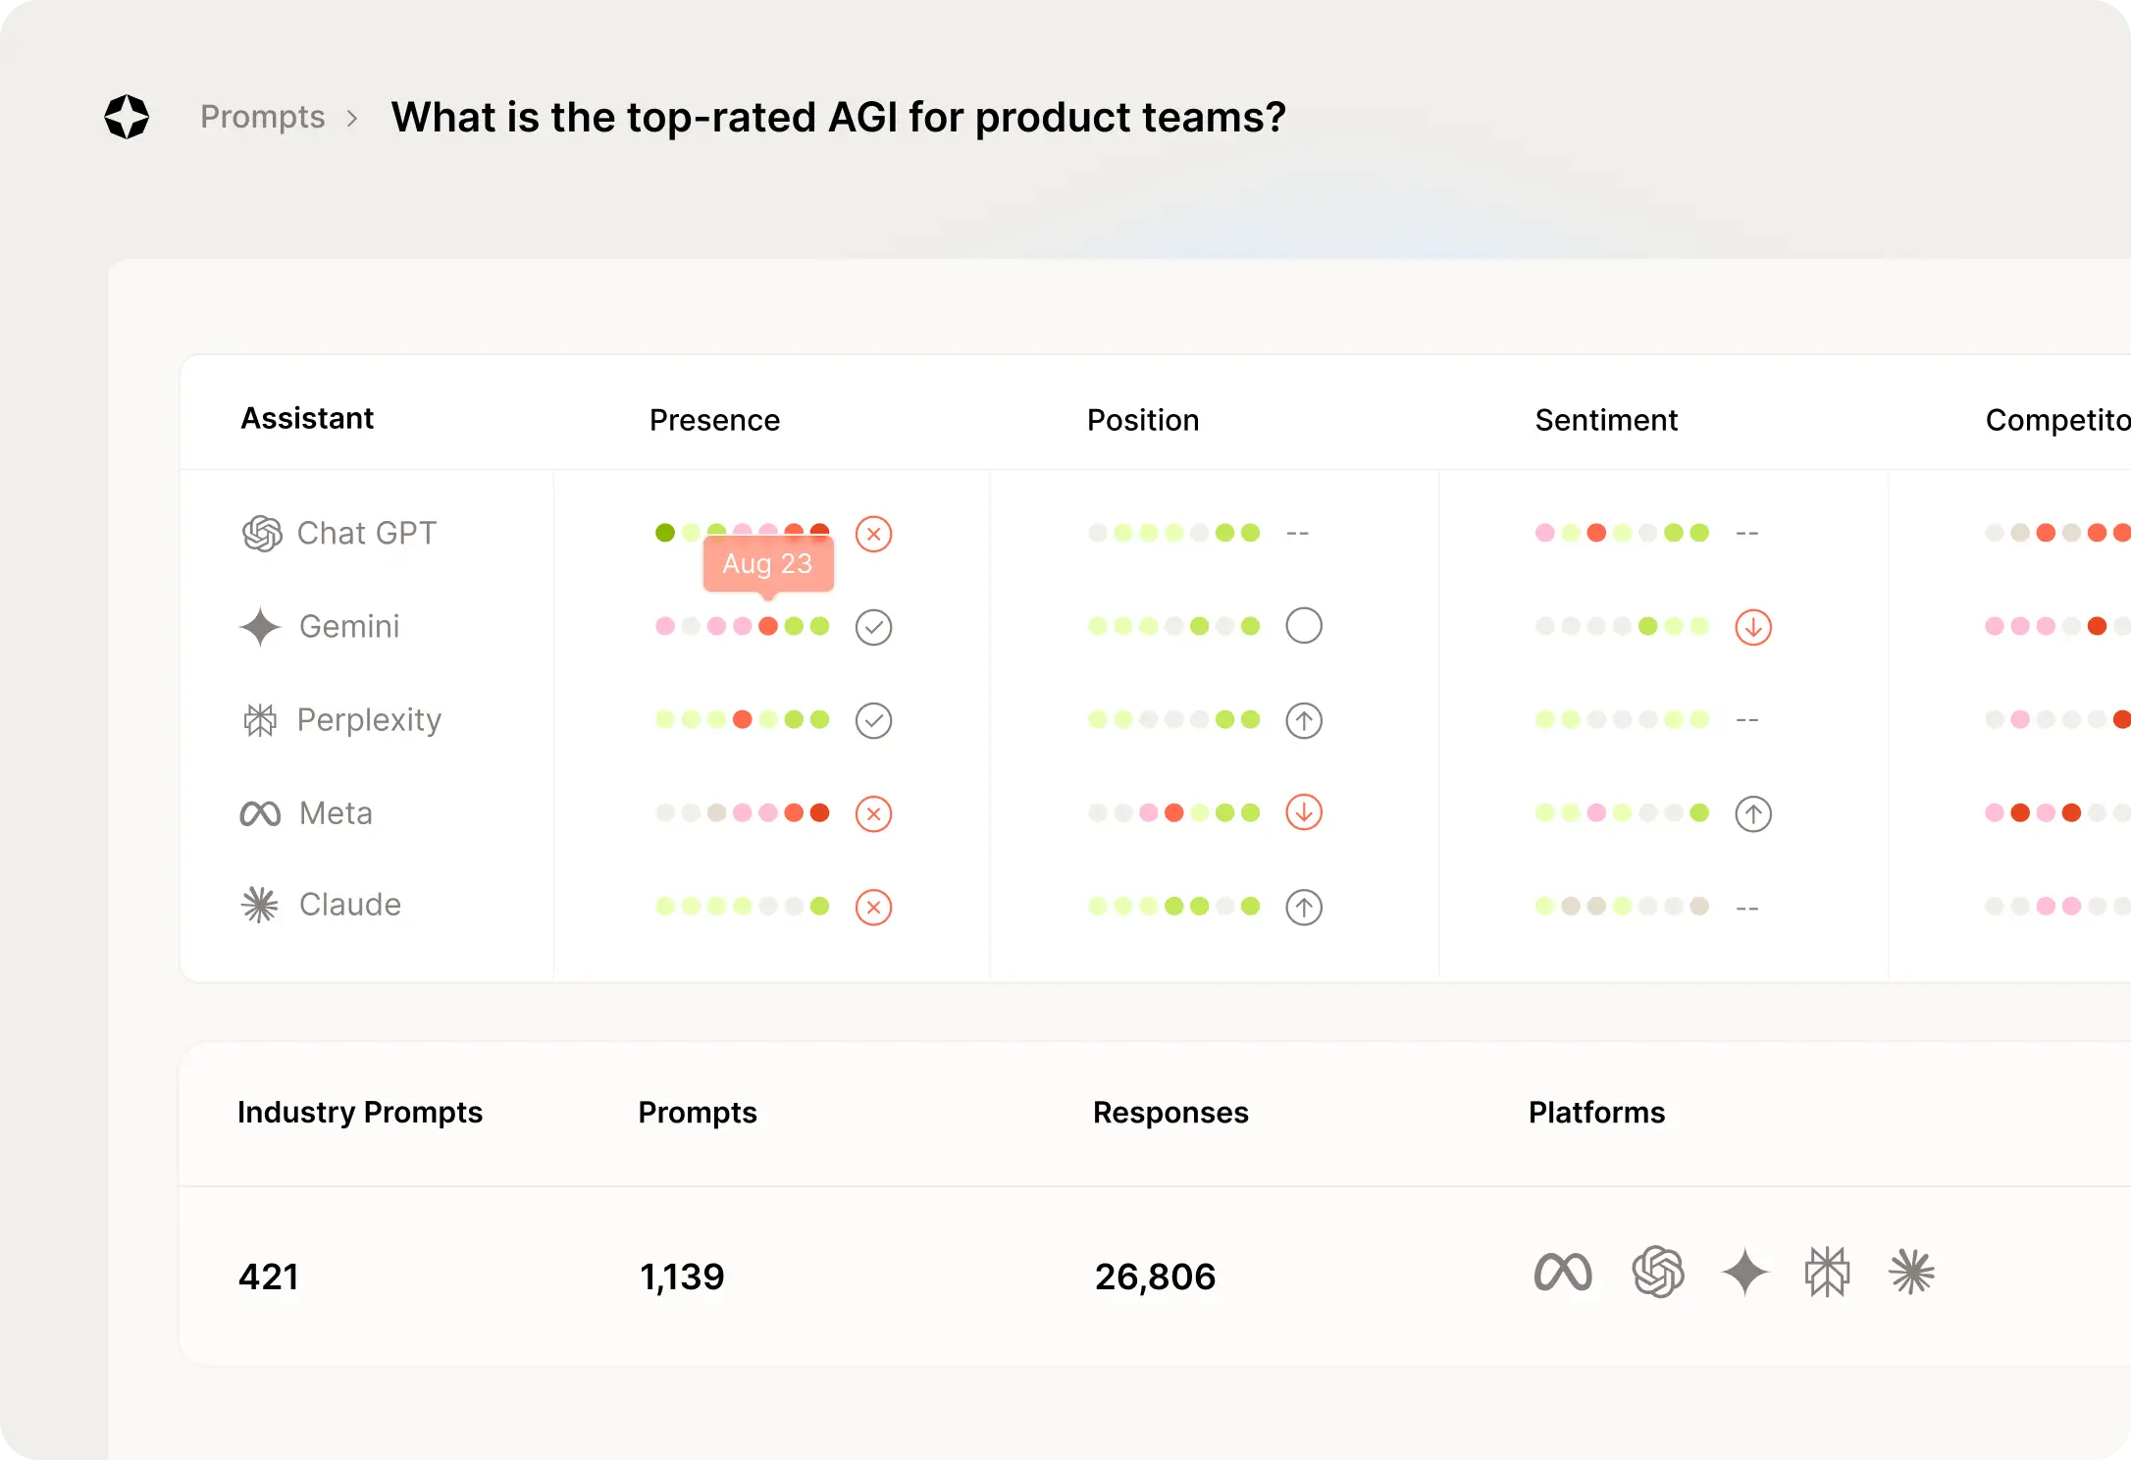2131x1460 pixels.
Task: Select the Perplexity icon in Platforms row
Action: [x=1827, y=1272]
